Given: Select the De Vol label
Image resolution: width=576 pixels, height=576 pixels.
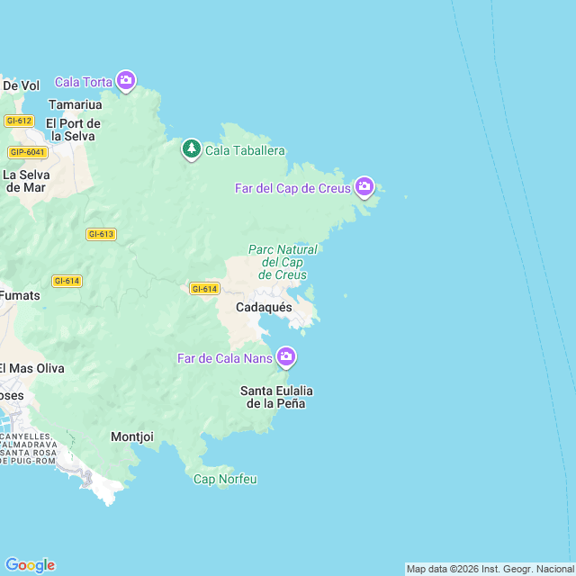Looking at the screenshot, I should point(21,86).
